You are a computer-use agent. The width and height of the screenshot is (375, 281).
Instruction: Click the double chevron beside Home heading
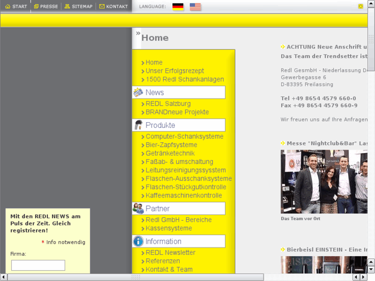click(x=138, y=33)
